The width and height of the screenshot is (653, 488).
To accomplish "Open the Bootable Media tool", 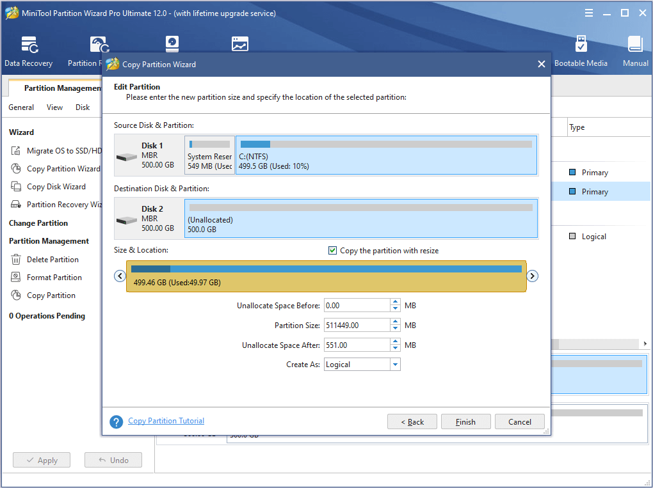I will [x=581, y=52].
